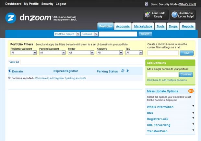Sort by the Expires column header
This screenshot has height=141, width=201.
59,71
